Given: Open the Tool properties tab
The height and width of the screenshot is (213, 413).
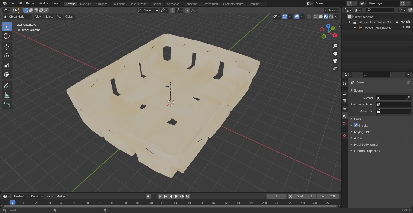Looking at the screenshot, I should (x=345, y=83).
